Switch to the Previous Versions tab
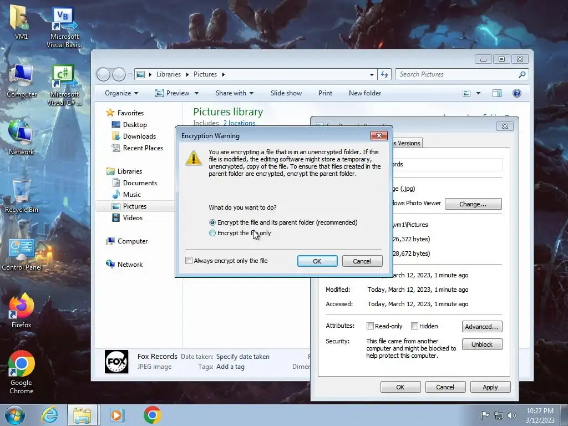The image size is (568, 426). coord(407,143)
